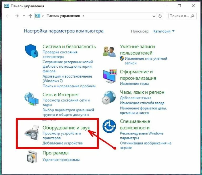Image resolution: width=202 pixels, height=175 pixels.
Task: Open Hardware and Sound printer icon
Action: pos(32,133)
